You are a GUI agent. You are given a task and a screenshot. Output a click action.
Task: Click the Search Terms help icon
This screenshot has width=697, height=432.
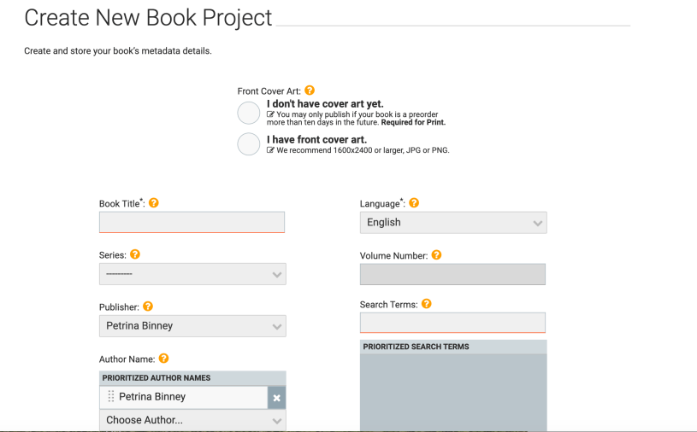pos(427,304)
